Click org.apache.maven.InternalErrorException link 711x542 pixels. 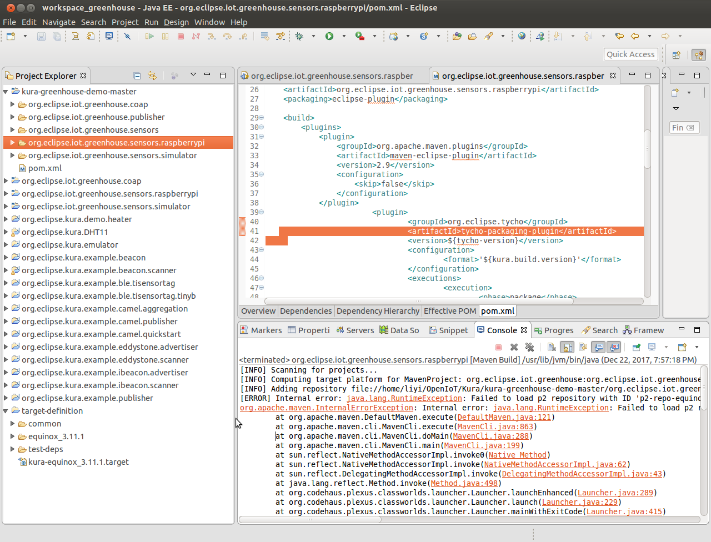click(327, 408)
